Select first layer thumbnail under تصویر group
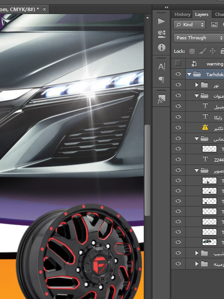This screenshot has height=299, width=224. pos(210,181)
